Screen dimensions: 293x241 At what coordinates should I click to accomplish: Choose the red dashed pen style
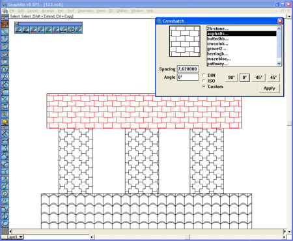(x=33, y=29)
